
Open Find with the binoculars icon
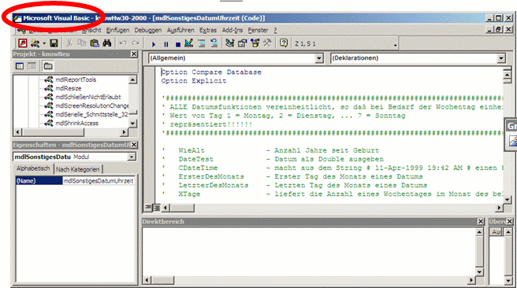[107, 43]
